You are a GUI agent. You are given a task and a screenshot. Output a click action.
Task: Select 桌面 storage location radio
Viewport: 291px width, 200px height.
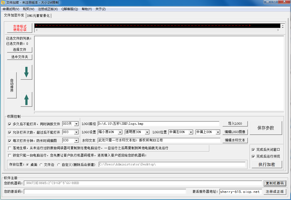[28, 165]
